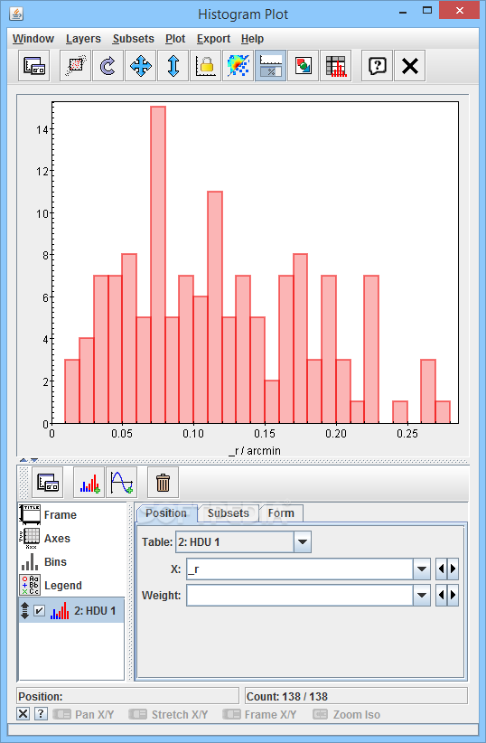This screenshot has height=743, width=486.
Task: Open the Table dropdown arrow
Action: (303, 542)
